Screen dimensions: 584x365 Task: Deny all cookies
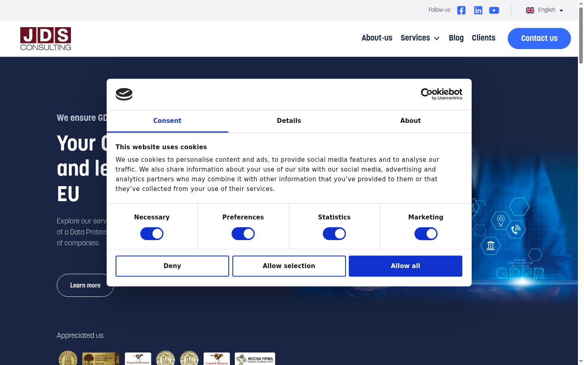[x=172, y=266]
